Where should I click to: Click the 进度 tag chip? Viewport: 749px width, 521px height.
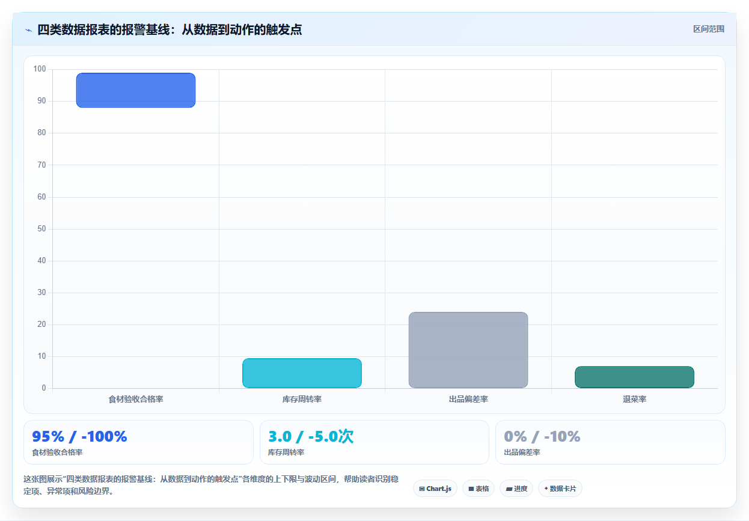click(x=516, y=489)
